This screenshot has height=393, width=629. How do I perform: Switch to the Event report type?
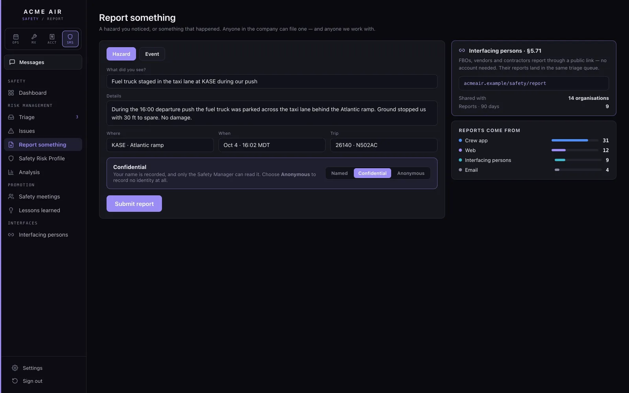click(152, 54)
